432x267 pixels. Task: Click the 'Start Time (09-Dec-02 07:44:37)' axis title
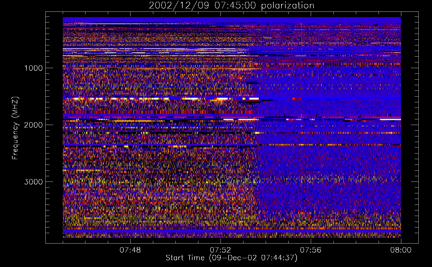click(x=231, y=258)
